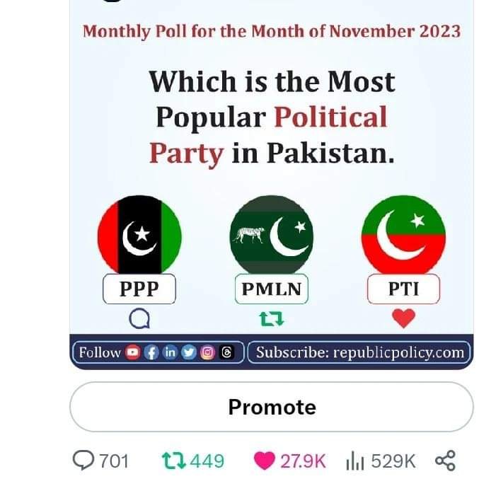The width and height of the screenshot is (491, 491).
Task: Click the LinkedIn icon in the Follow bar
Action: [170, 352]
